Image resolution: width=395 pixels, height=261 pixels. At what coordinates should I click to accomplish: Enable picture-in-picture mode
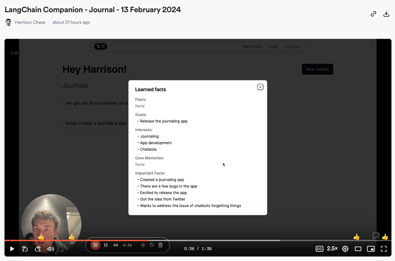371,249
